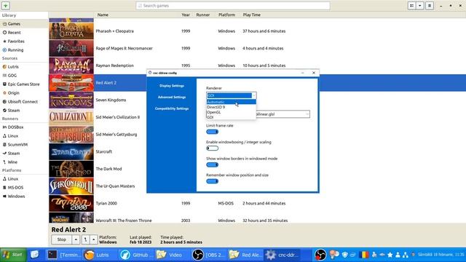Image resolution: width=466 pixels, height=262 pixels.
Task: Collapse the Renderer combo box showing GDI
Action: [232, 95]
